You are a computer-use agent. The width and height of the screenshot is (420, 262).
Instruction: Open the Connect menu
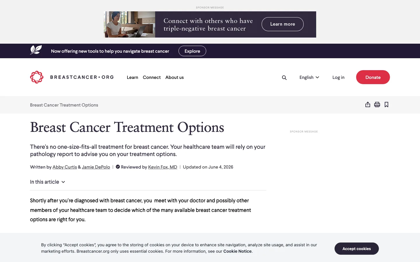tap(152, 77)
